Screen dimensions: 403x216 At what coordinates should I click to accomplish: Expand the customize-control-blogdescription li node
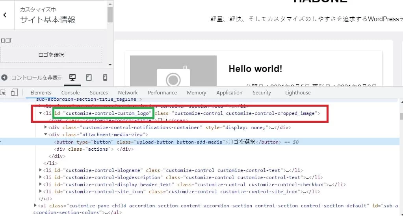[40, 177]
